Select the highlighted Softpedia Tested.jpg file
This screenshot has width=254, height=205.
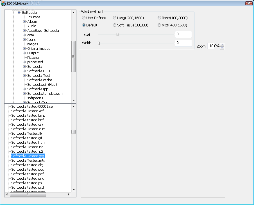pyautogui.click(x=28, y=156)
